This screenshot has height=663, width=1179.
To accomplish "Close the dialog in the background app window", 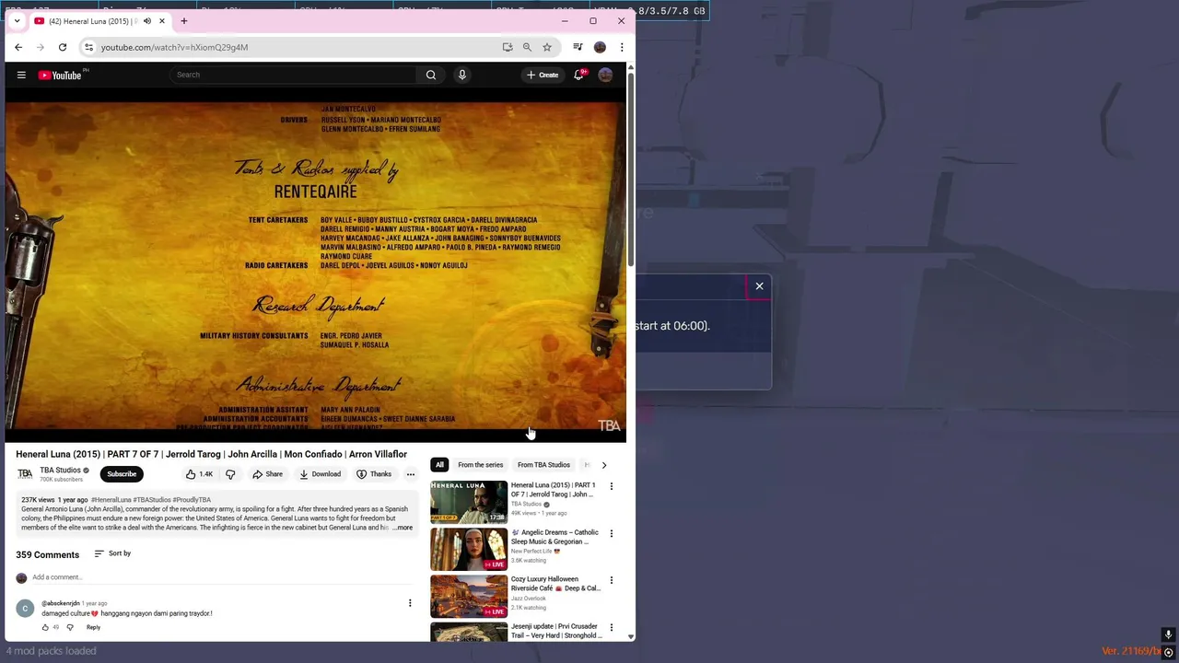I will (x=760, y=286).
